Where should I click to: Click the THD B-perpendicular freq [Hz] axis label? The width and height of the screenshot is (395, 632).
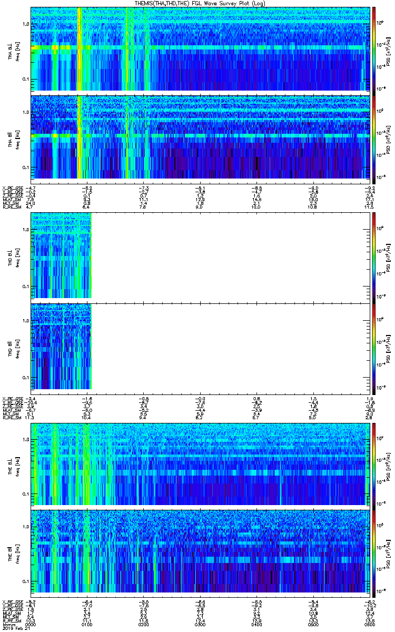(17, 259)
